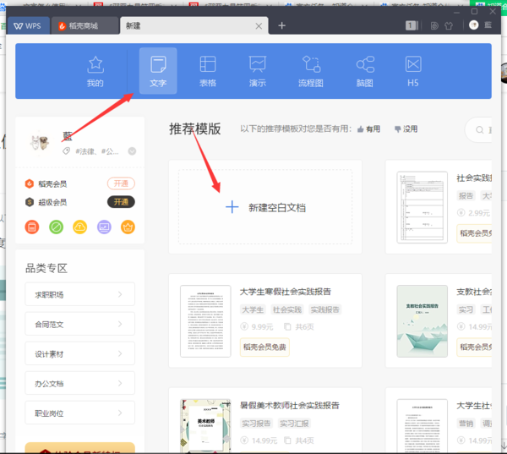
Task: Click the orange 稻壳会员 hexagon icon
Action: point(30,183)
